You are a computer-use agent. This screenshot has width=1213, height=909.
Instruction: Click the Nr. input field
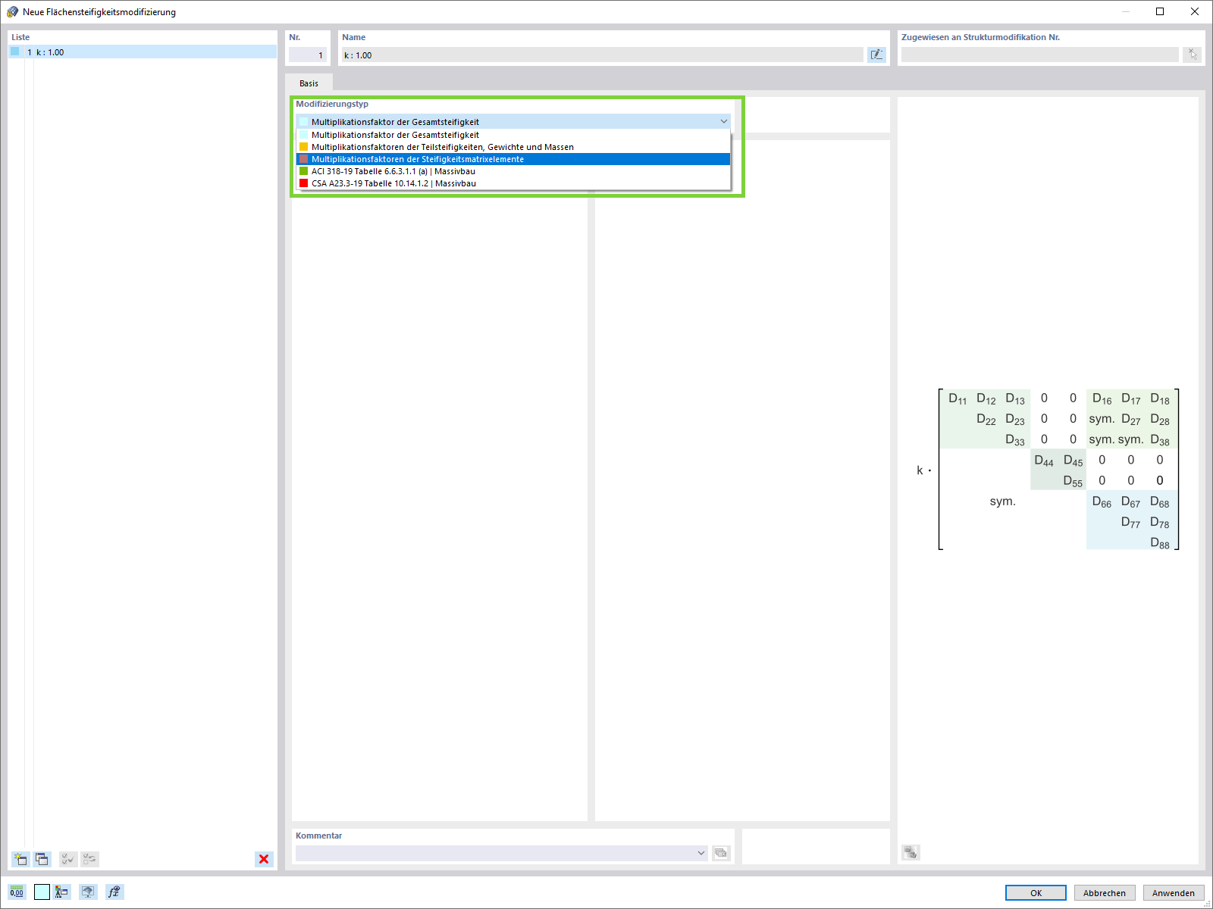308,55
